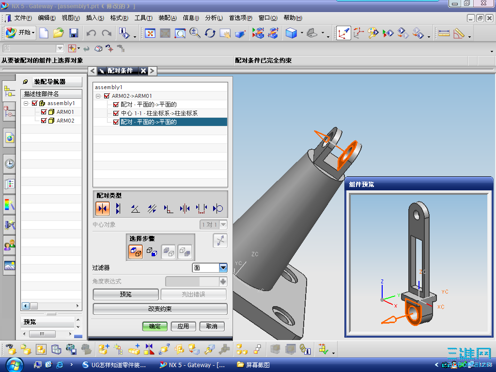The height and width of the screenshot is (372, 496).
Task: Click the 改变约束 button
Action: 160,309
